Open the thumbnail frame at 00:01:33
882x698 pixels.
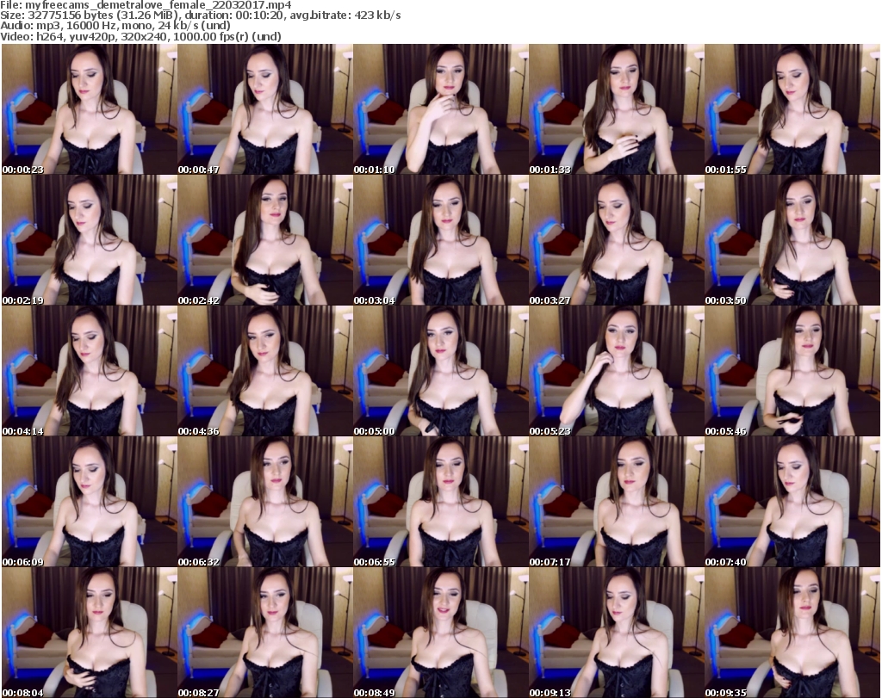click(x=617, y=109)
